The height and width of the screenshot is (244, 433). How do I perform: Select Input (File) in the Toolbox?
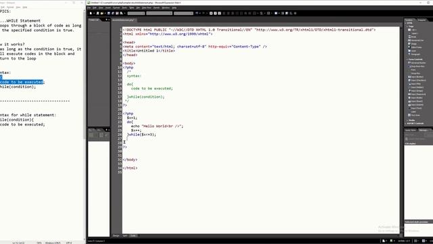[x=415, y=84]
